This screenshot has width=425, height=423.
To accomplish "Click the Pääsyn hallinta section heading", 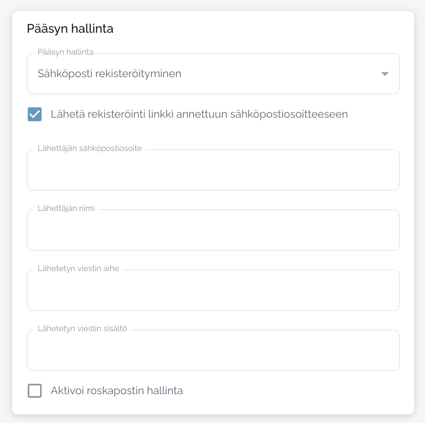I will coord(70,29).
